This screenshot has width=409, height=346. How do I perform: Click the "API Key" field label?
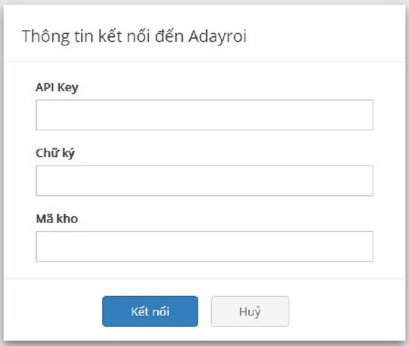coord(57,88)
